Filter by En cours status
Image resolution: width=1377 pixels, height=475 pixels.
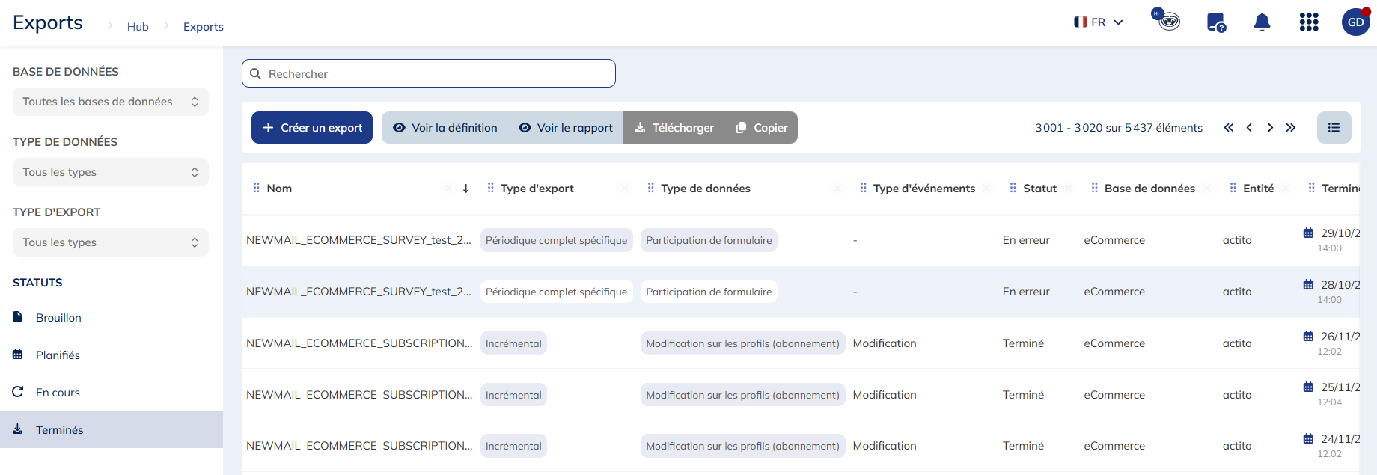point(58,393)
